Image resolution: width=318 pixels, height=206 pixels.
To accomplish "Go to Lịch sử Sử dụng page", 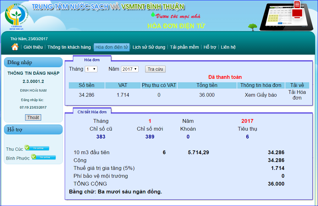I will pyautogui.click(x=149, y=47).
